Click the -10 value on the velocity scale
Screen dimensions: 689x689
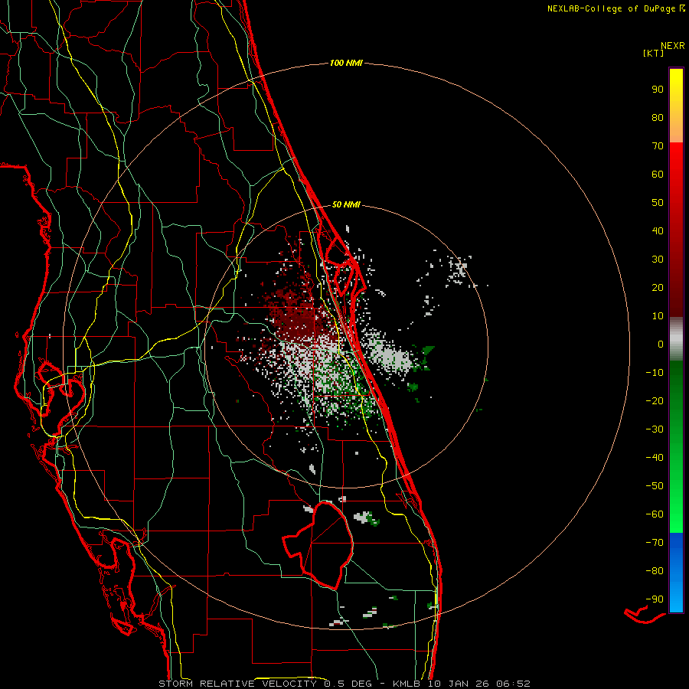coord(655,373)
